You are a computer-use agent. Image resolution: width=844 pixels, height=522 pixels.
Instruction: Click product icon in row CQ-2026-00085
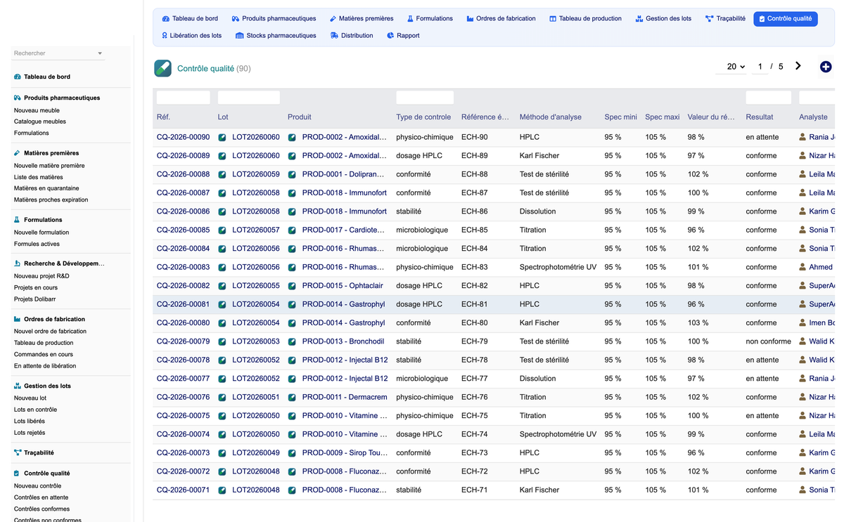point(292,230)
